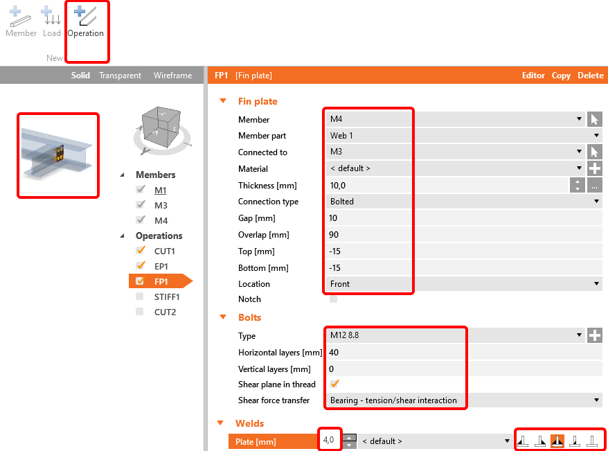Click the Gap field showing 10
608x451 pixels.
(463, 218)
